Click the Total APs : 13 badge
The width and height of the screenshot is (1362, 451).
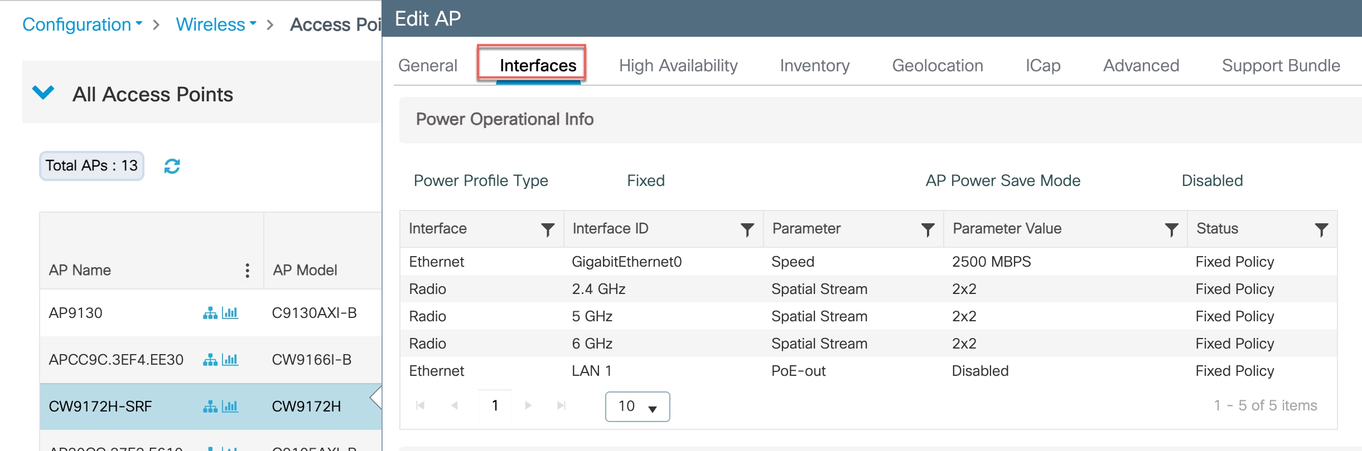coord(91,166)
